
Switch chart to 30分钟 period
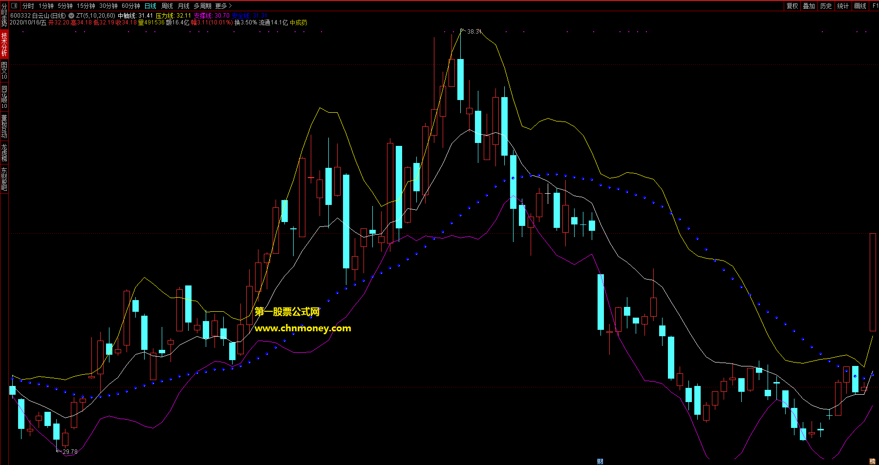tap(108, 6)
